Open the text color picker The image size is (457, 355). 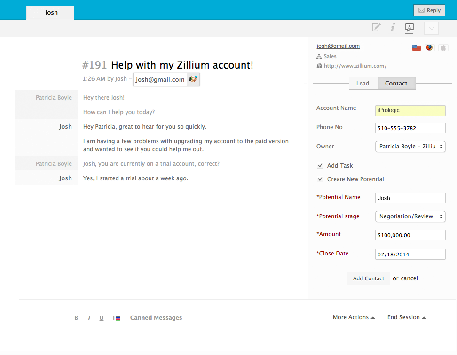[x=116, y=318]
